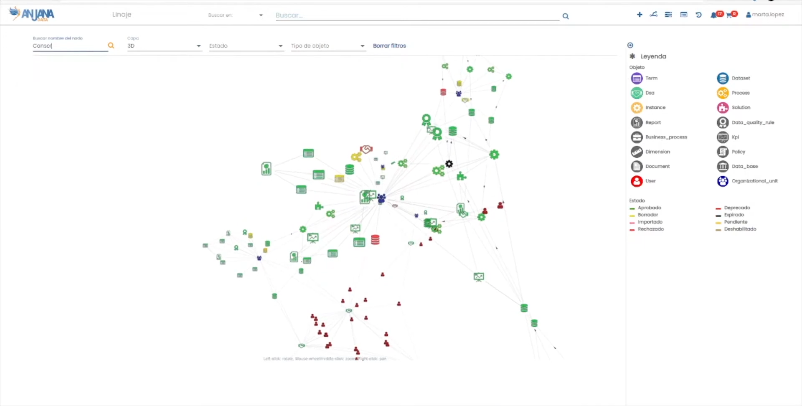The image size is (802, 406).
Task: Click the orange node search magnifier
Action: point(111,46)
